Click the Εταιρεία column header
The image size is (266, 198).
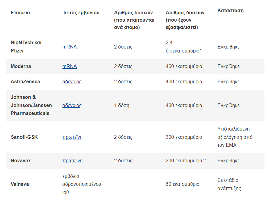coord(20,13)
